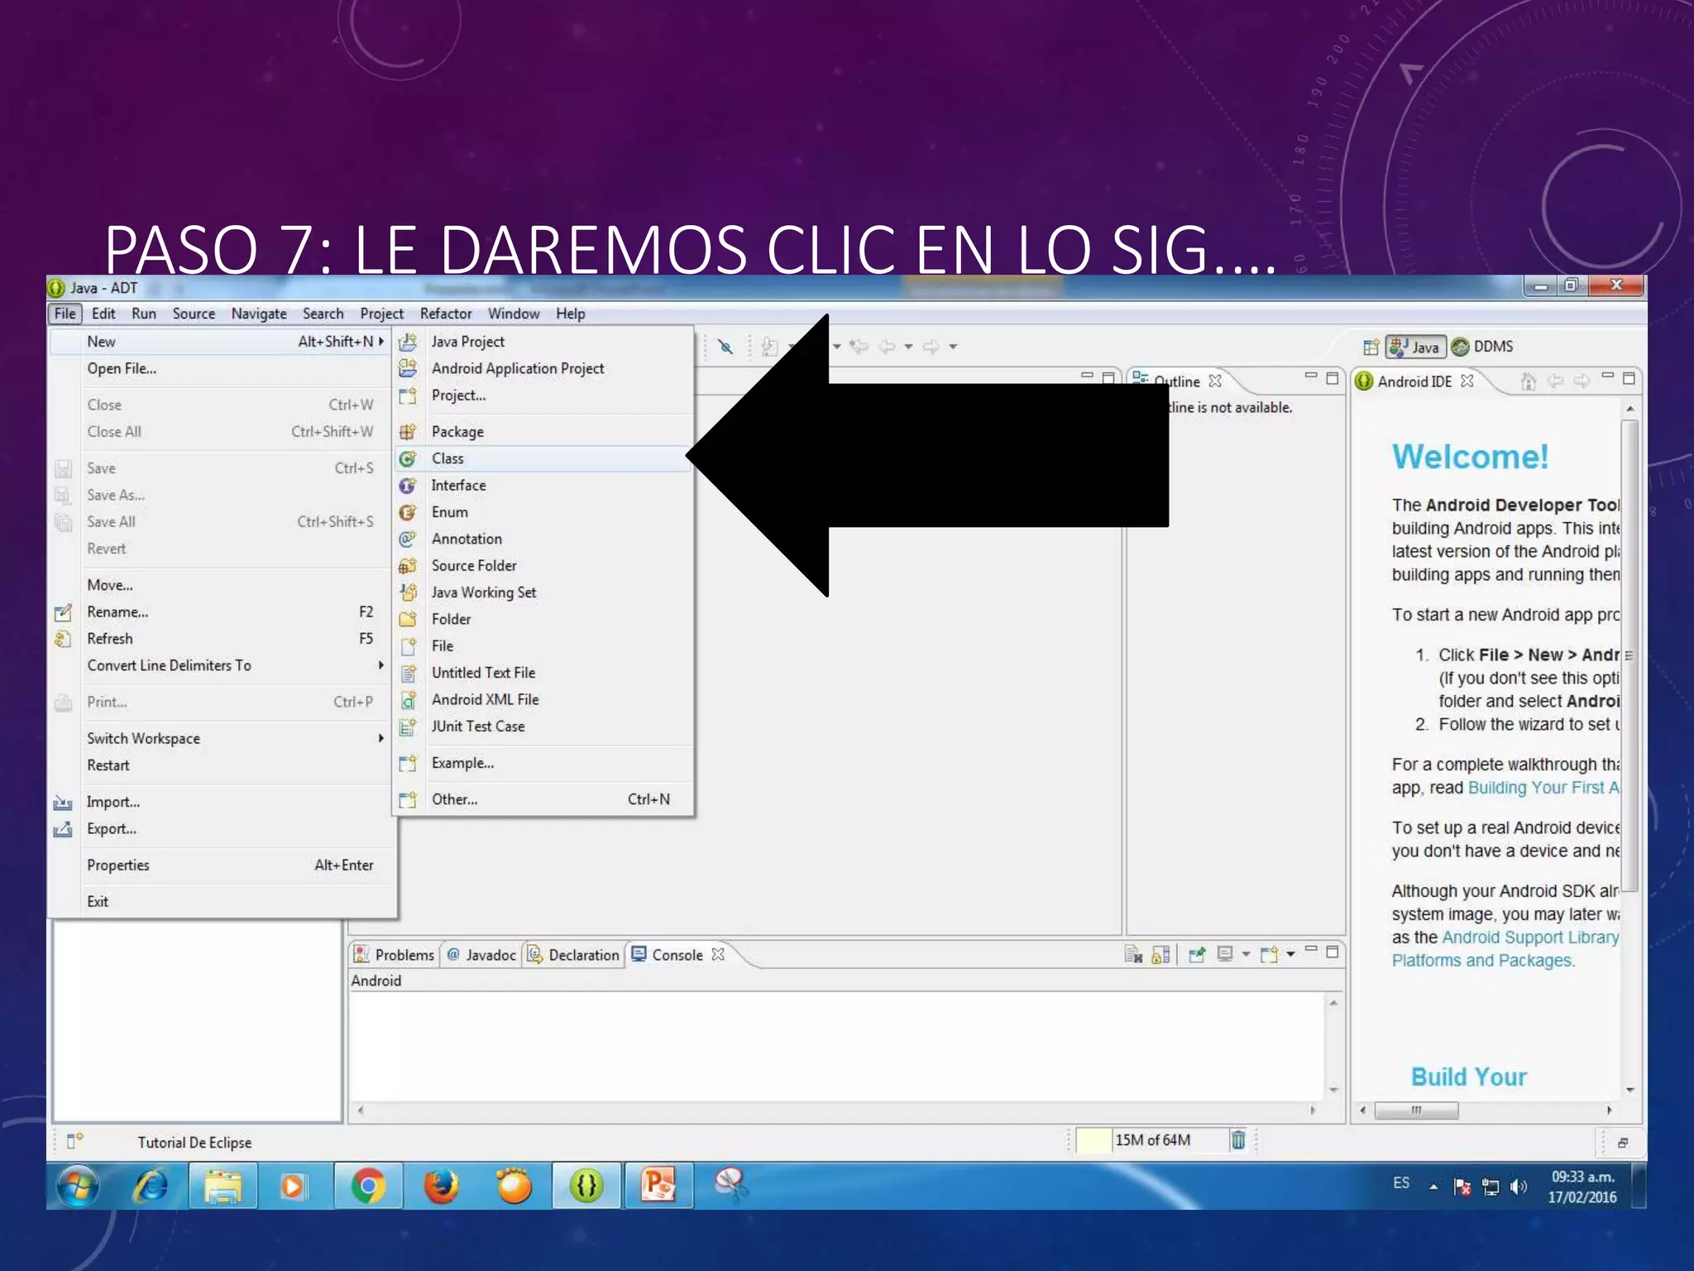Screen dimensions: 1694x1271
Task: Open the Android Support Library link
Action: [x=1530, y=938]
